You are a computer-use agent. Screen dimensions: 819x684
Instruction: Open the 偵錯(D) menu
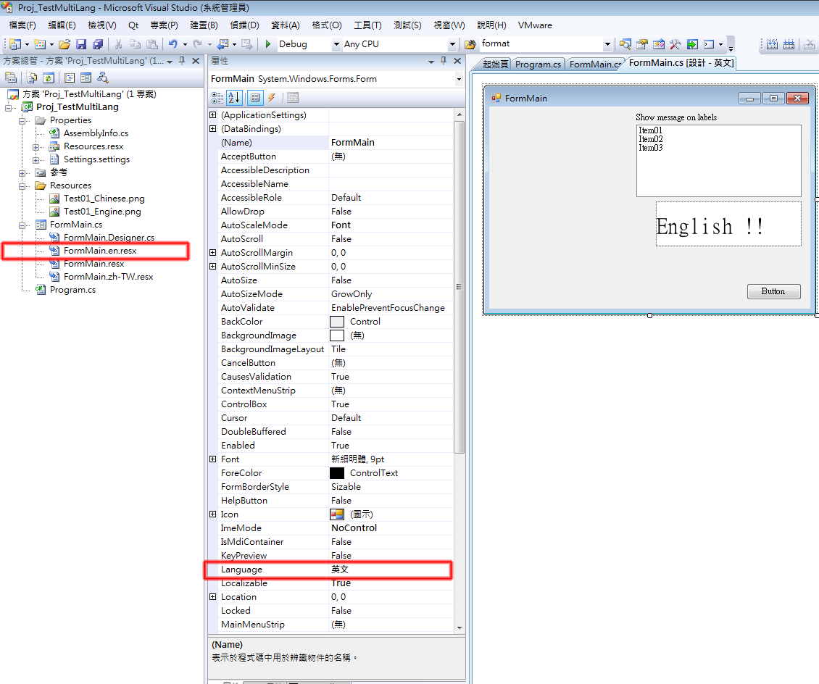click(x=244, y=25)
